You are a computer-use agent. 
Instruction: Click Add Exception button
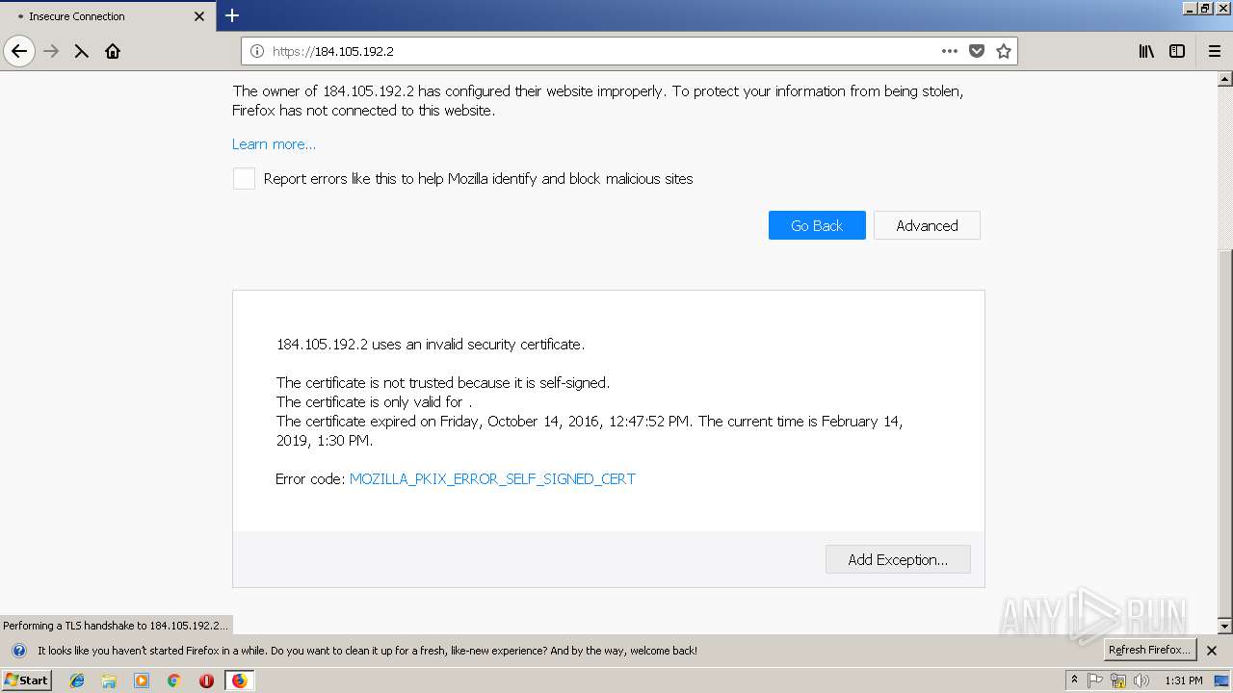click(898, 559)
